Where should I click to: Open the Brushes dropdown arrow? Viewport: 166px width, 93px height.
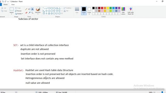pos(38,14)
